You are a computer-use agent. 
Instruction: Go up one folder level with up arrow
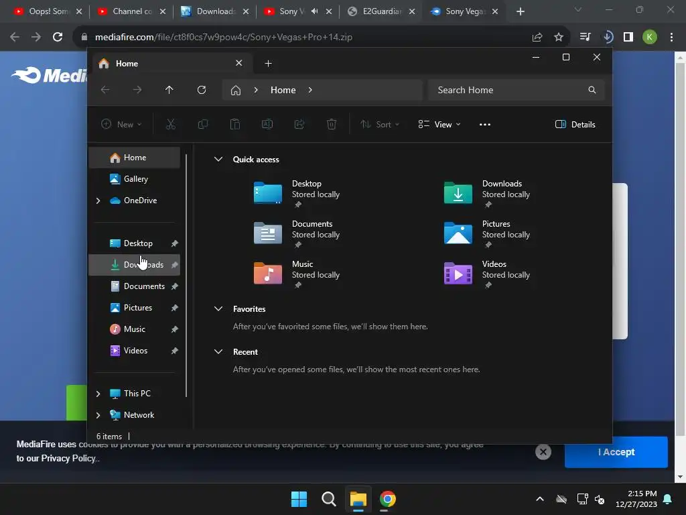coord(169,90)
